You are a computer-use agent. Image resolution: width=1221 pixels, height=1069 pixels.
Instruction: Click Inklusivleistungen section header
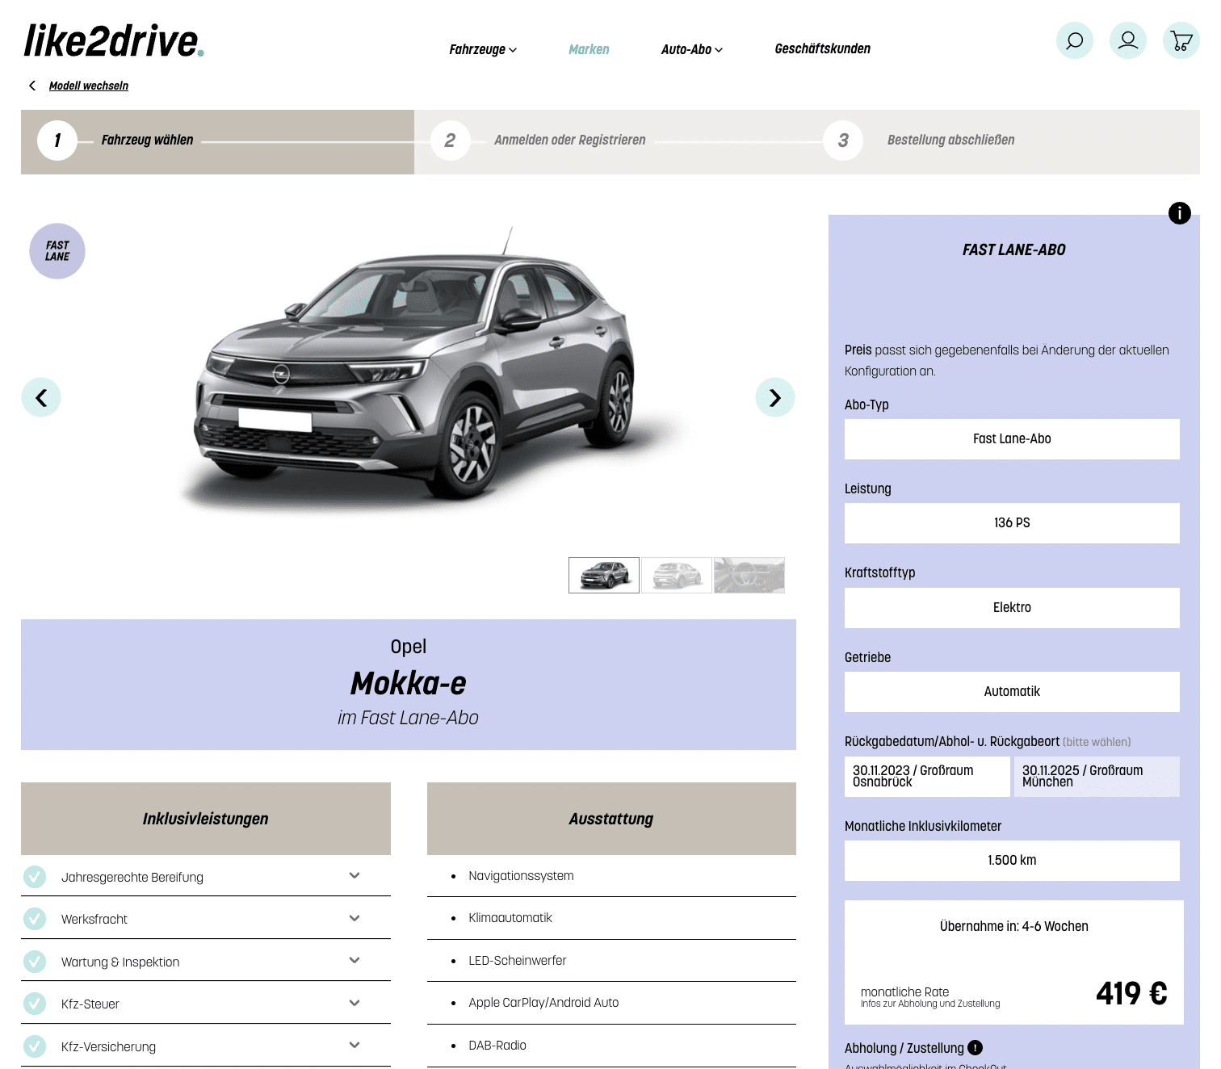point(206,819)
